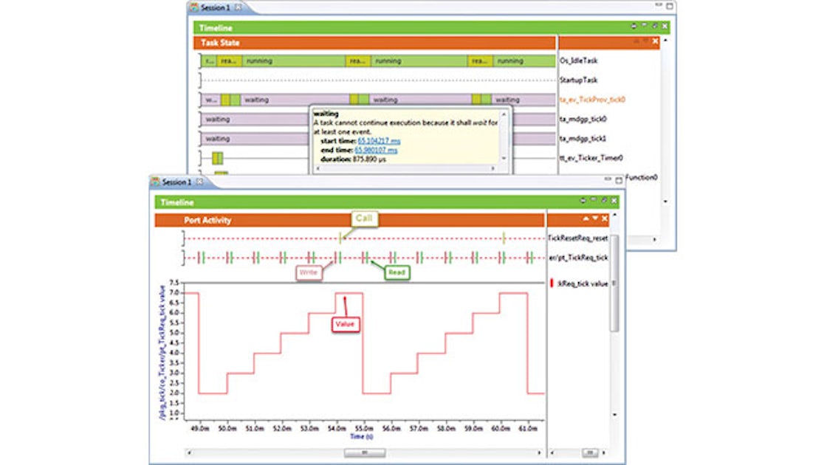827x465 pixels.
Task: Close the Task State panel
Action: (655, 41)
